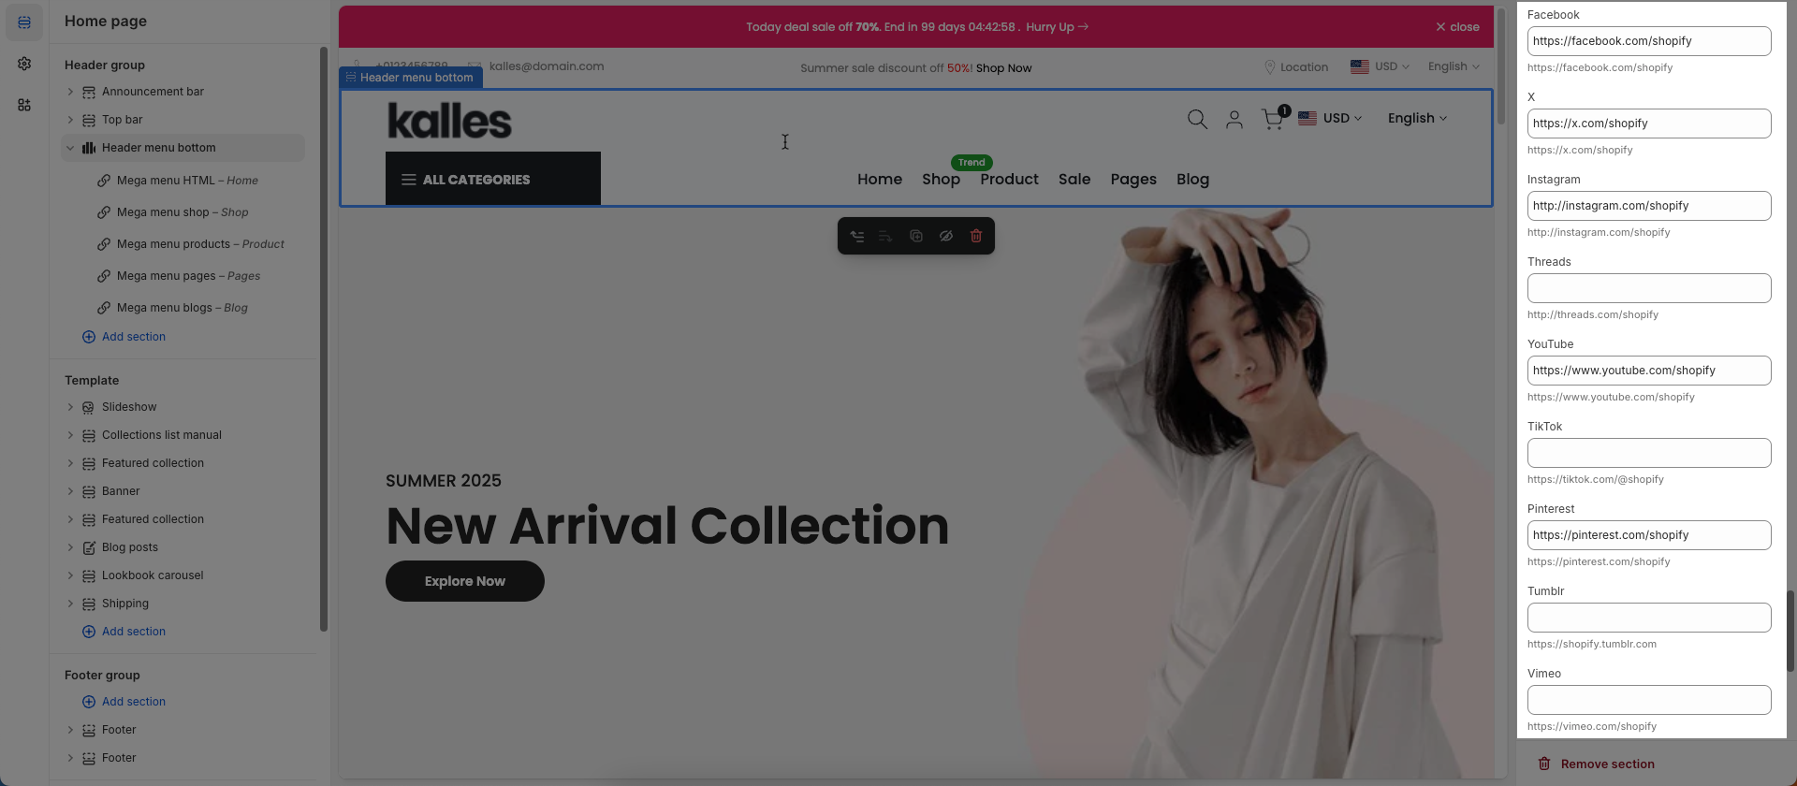This screenshot has width=1797, height=786.
Task: Expand the Banner section
Action: pyautogui.click(x=70, y=491)
